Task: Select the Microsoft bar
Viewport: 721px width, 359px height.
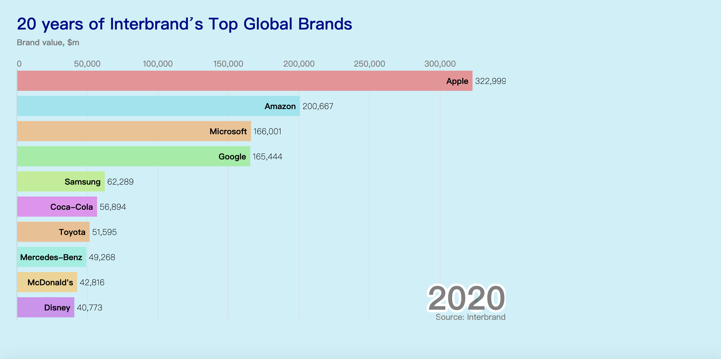Action: (x=134, y=131)
